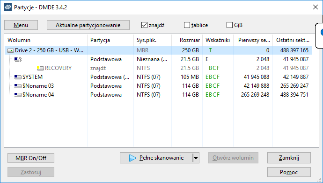
Task: Select the Drive 2 - 250 GB - USB row
Action: tap(158, 50)
